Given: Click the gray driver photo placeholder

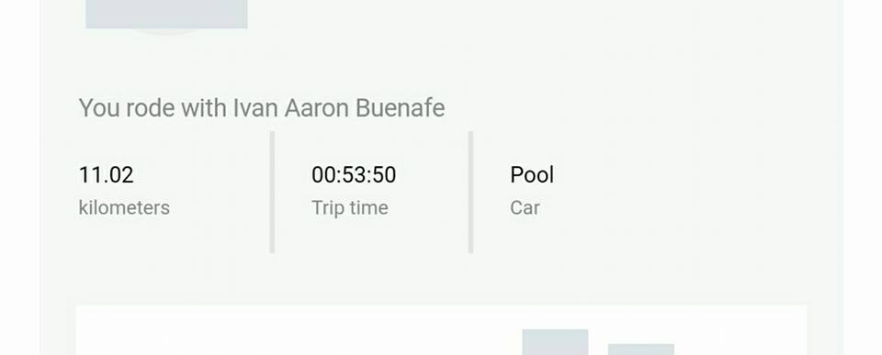Looking at the screenshot, I should (x=166, y=14).
